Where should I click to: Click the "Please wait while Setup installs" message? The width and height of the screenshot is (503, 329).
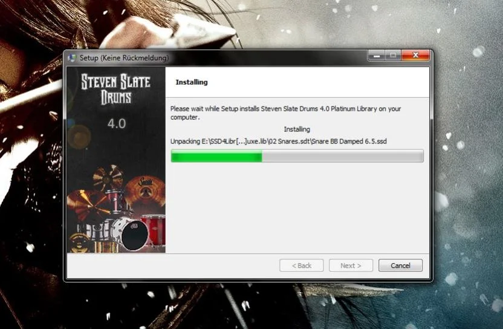[285, 112]
